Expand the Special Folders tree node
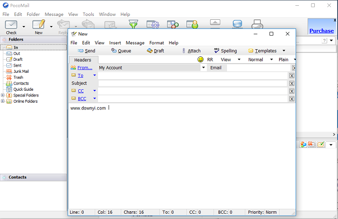This screenshot has width=338, height=219. [3, 95]
